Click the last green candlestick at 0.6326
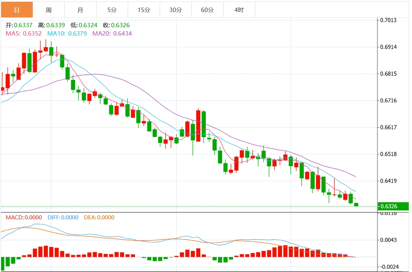Image resolution: width=412 pixels, height=272 pixels. [x=356, y=204]
